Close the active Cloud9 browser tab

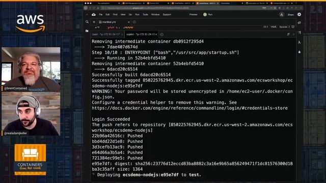point(218,4)
